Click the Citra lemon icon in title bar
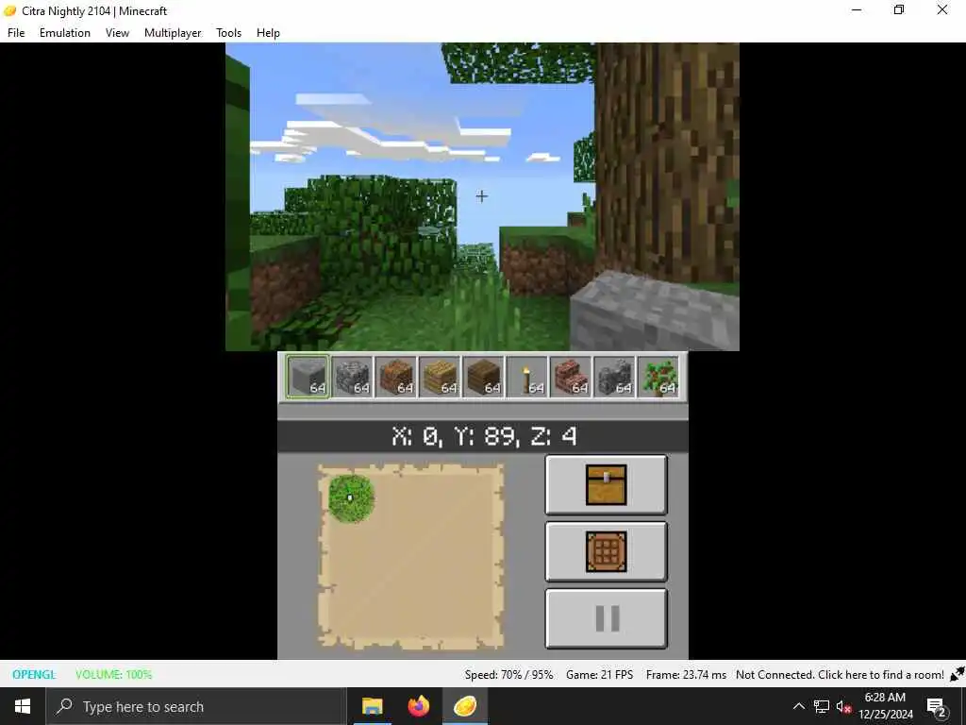This screenshot has width=966, height=725. pyautogui.click(x=10, y=10)
